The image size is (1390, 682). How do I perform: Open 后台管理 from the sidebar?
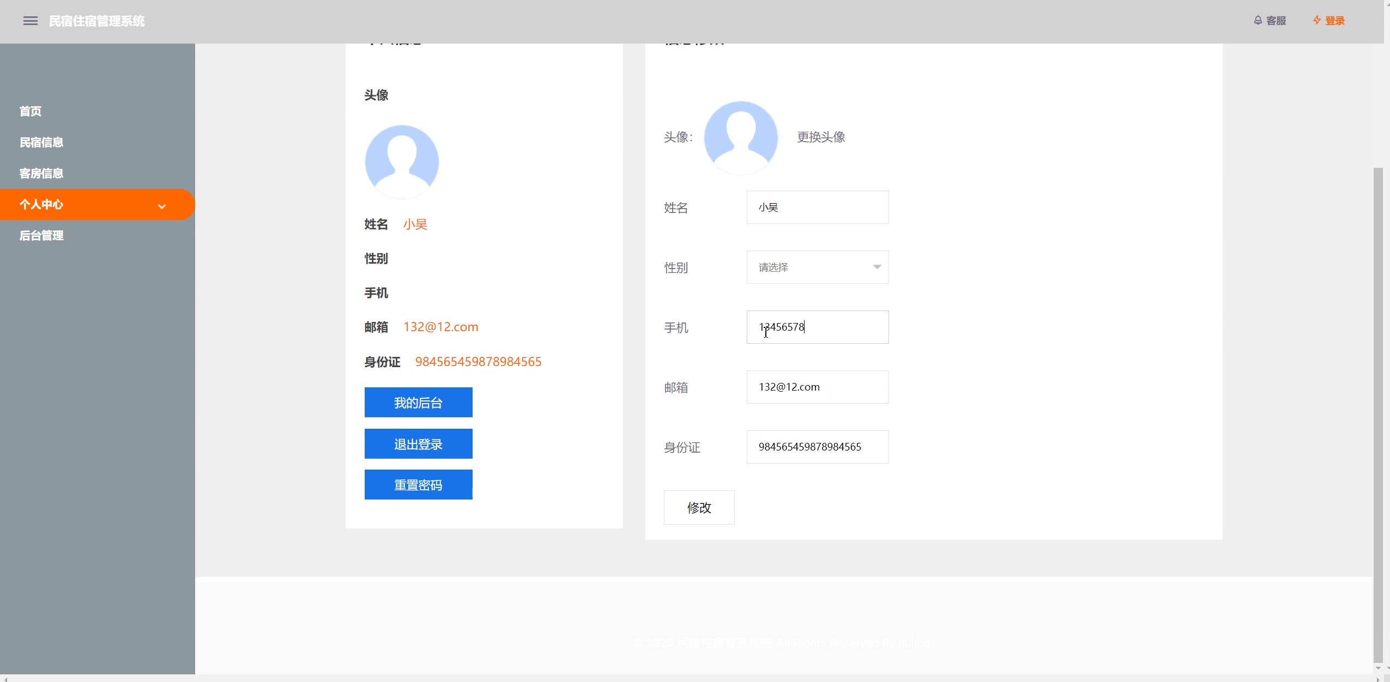tap(41, 235)
